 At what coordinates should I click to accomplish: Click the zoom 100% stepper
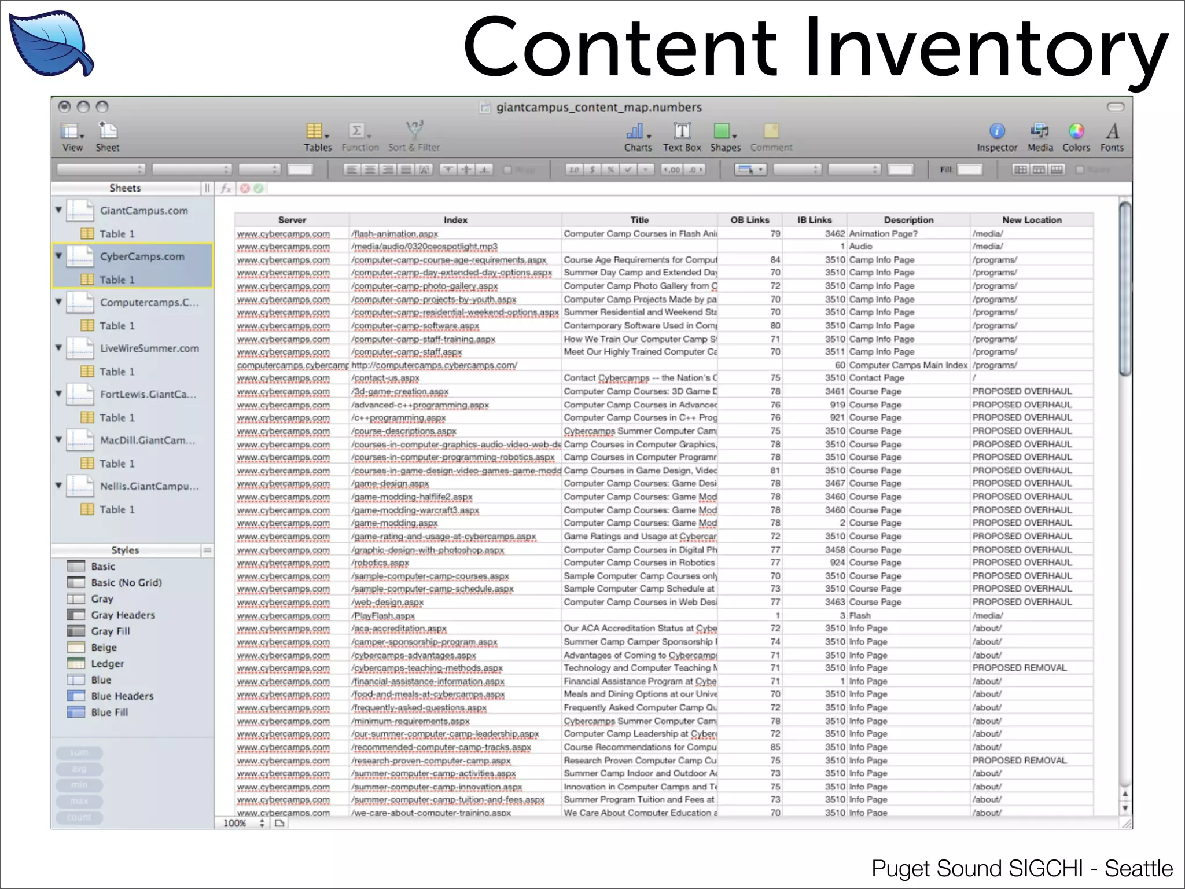click(262, 823)
